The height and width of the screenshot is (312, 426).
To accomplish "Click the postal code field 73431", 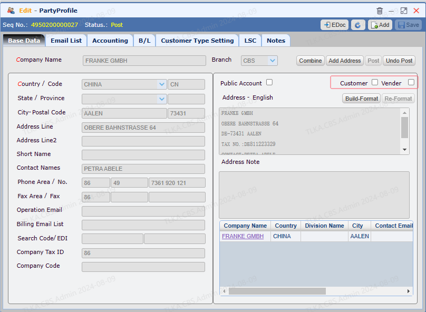I will (187, 113).
